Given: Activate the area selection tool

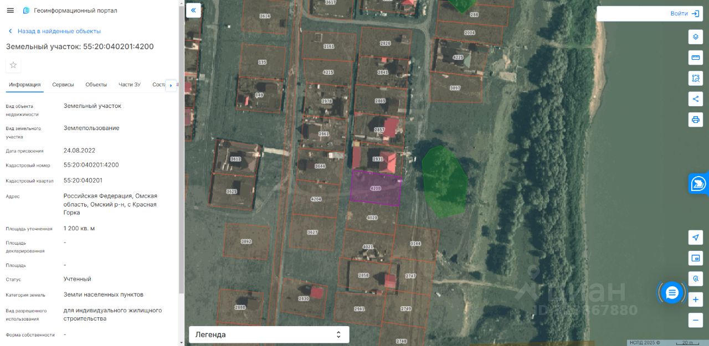Looking at the screenshot, I should pos(696,78).
